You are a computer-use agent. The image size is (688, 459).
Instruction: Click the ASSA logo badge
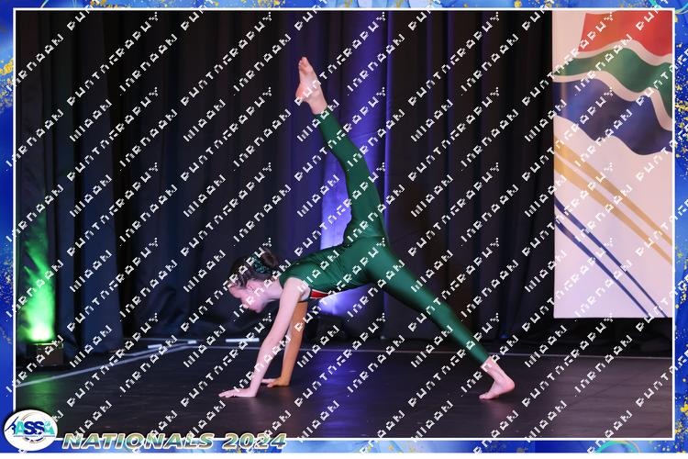pyautogui.click(x=30, y=430)
